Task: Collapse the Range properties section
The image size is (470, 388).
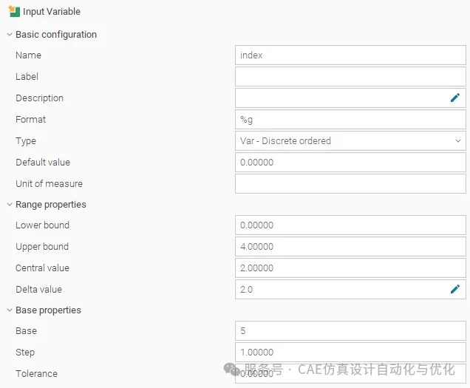Action: coord(10,205)
